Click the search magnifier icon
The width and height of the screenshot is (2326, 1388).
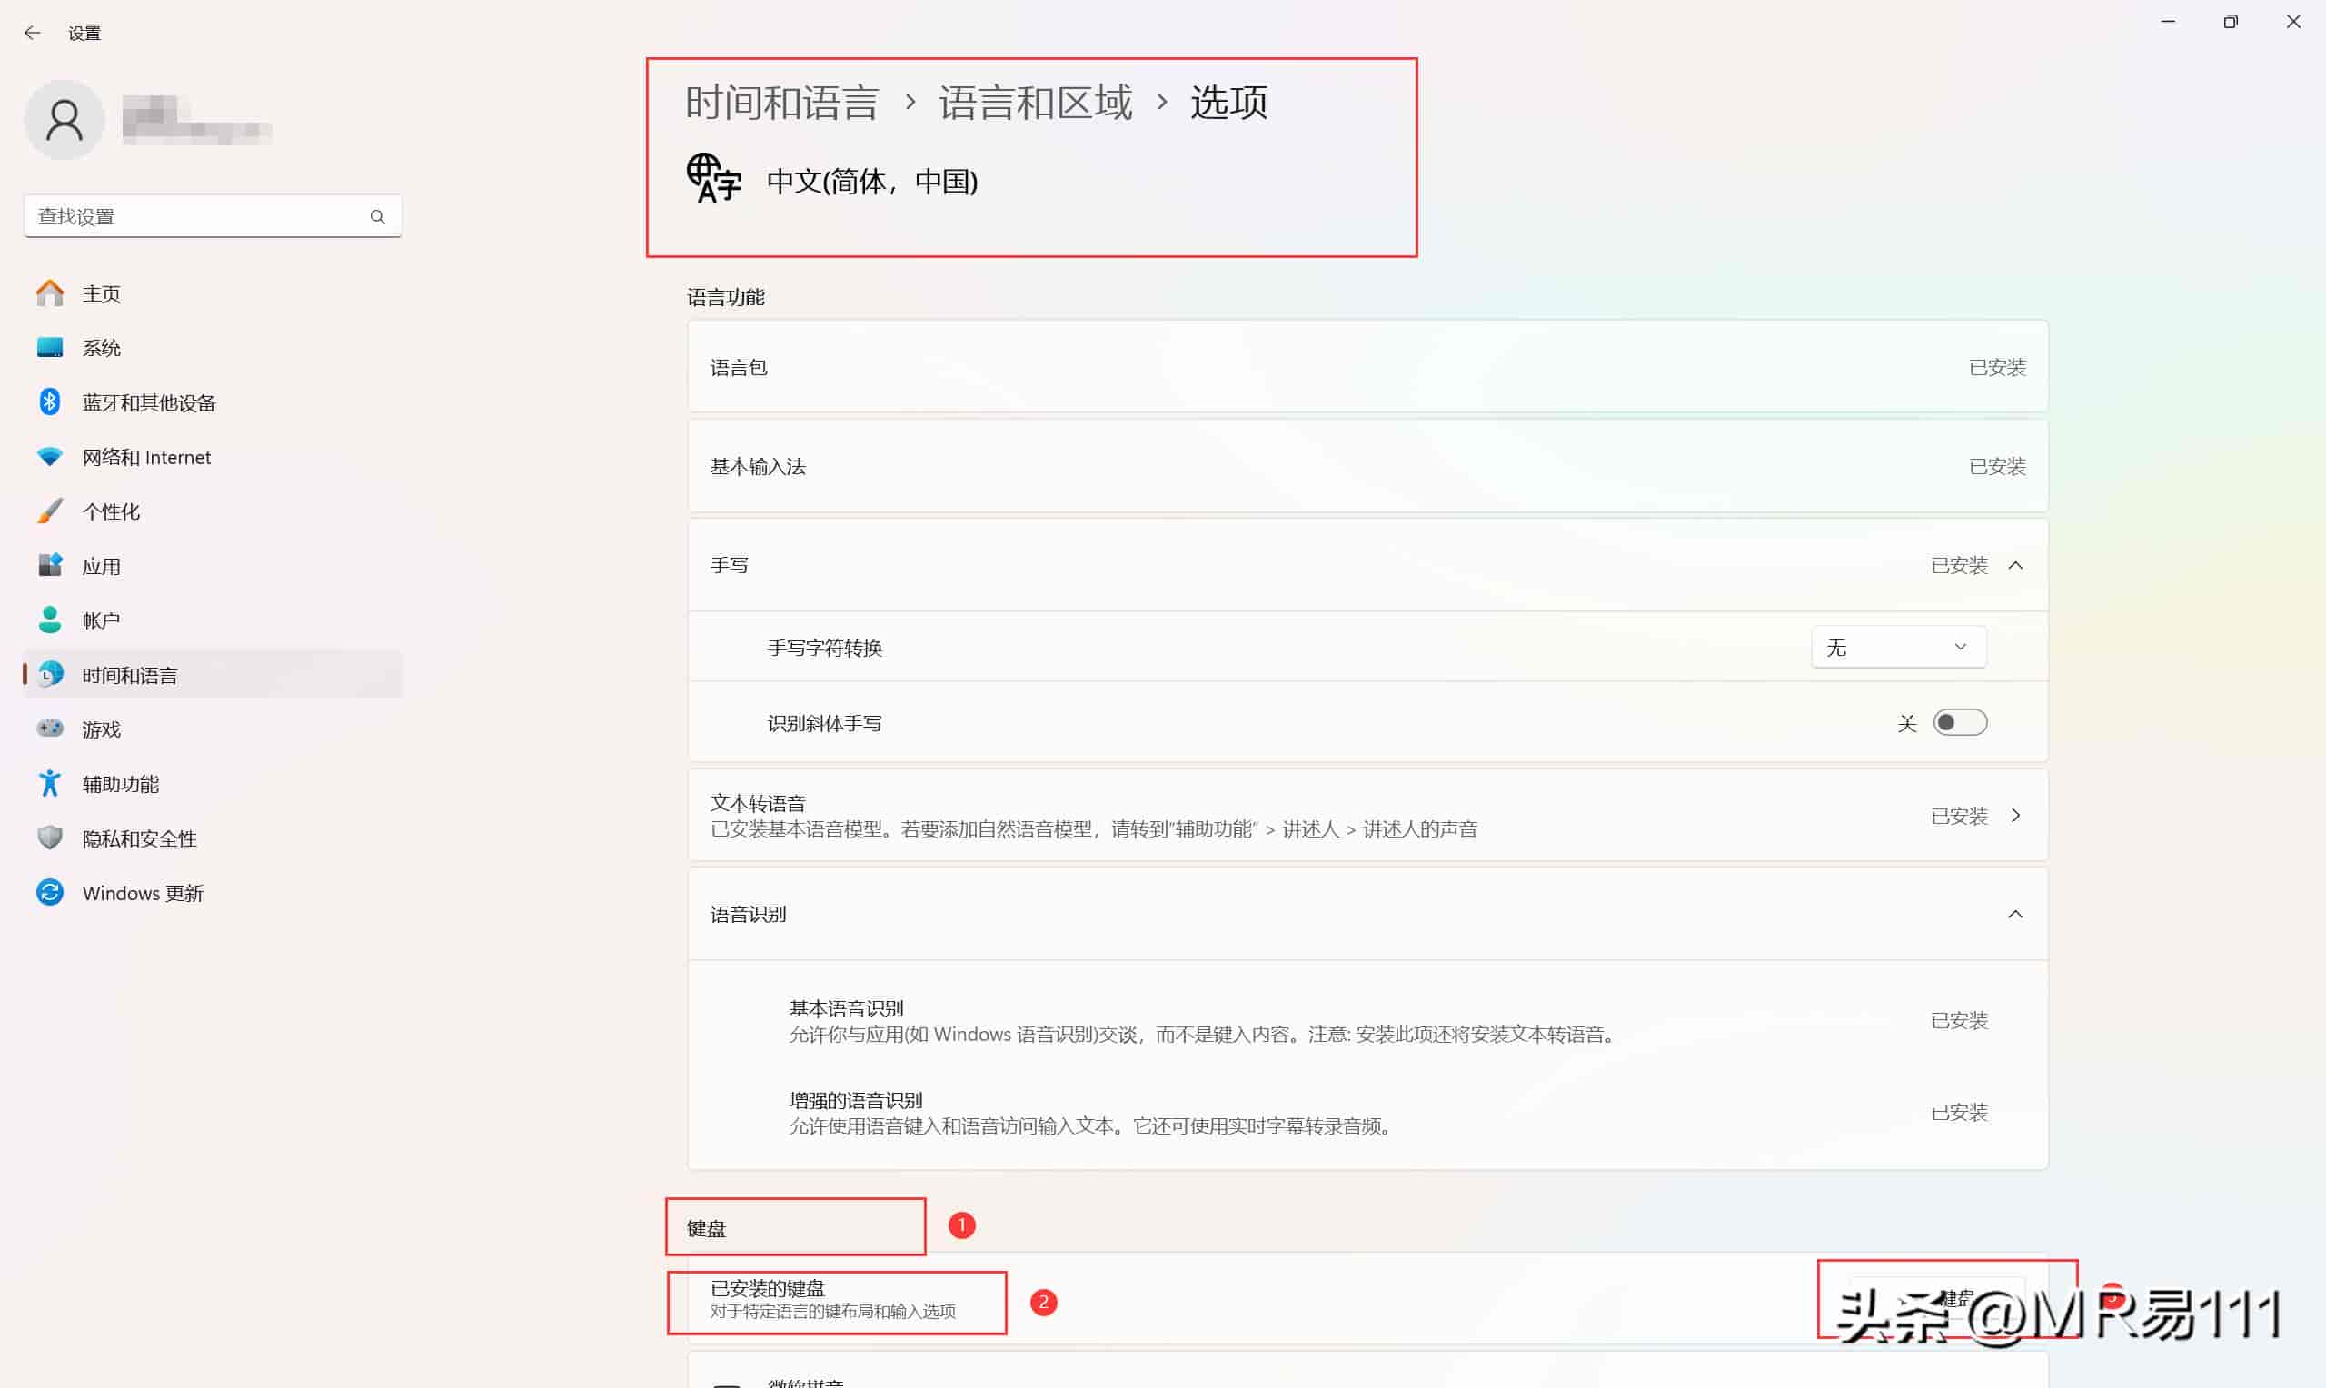point(377,216)
